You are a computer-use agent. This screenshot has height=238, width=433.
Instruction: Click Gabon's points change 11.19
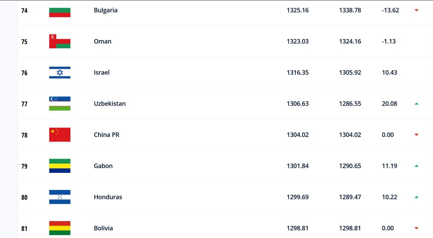tap(389, 166)
